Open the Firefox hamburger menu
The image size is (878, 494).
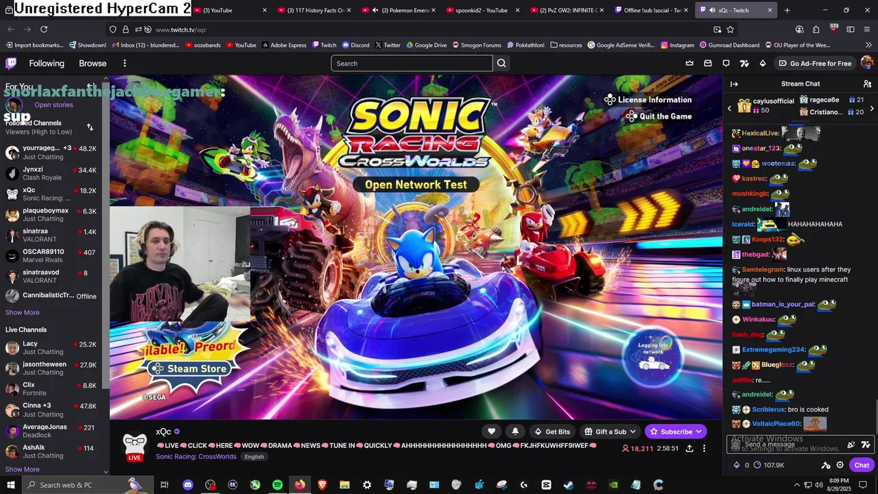(867, 30)
